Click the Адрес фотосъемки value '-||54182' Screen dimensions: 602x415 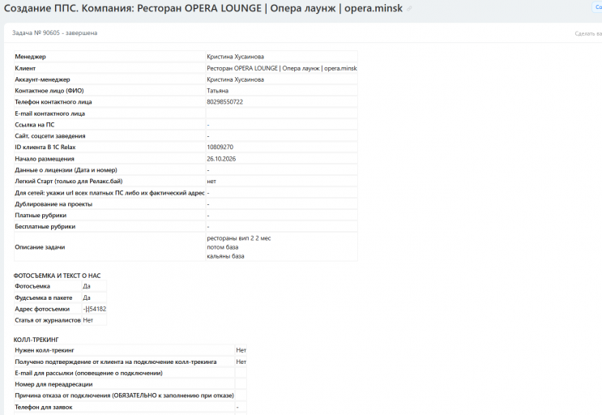(x=95, y=309)
